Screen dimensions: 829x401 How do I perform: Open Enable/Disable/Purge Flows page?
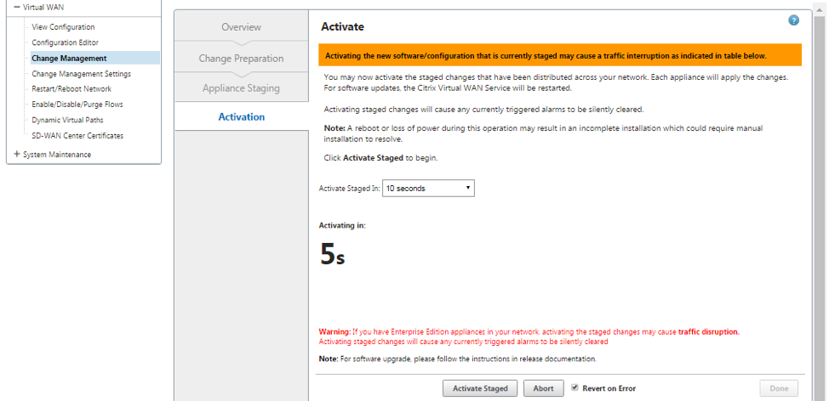[x=77, y=104]
